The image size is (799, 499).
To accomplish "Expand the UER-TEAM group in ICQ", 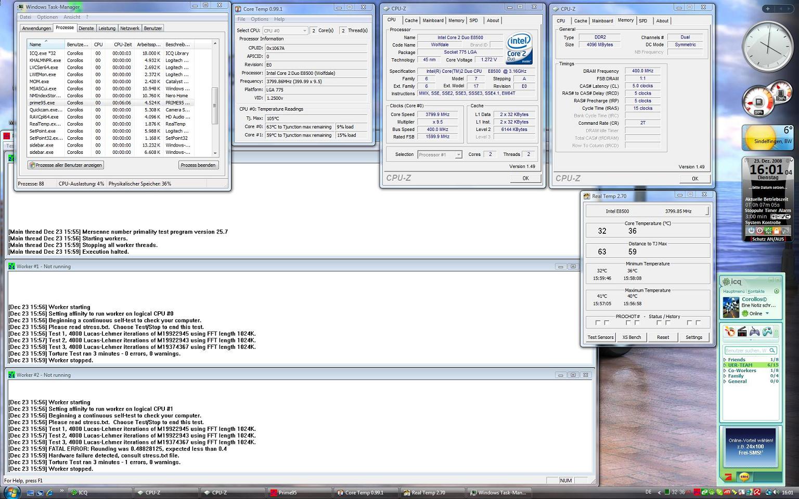I will [x=725, y=365].
